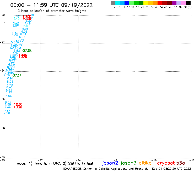Click the wave height value 7.49
This screenshot has height=171, width=194.
pos(28,23)
